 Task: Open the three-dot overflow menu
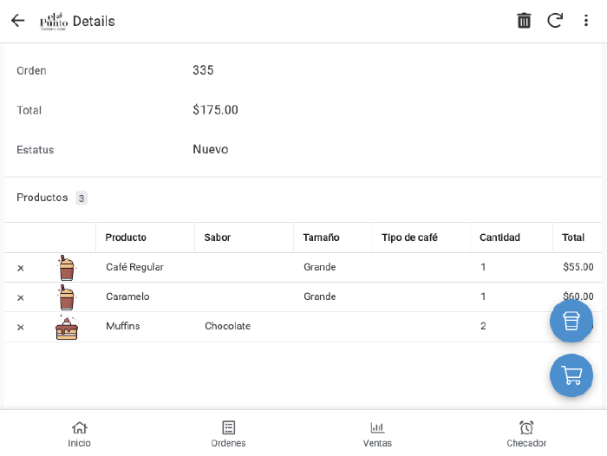point(586,21)
